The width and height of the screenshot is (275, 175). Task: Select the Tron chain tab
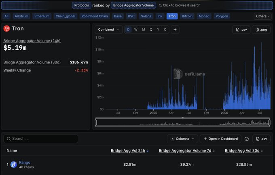[x=172, y=16]
